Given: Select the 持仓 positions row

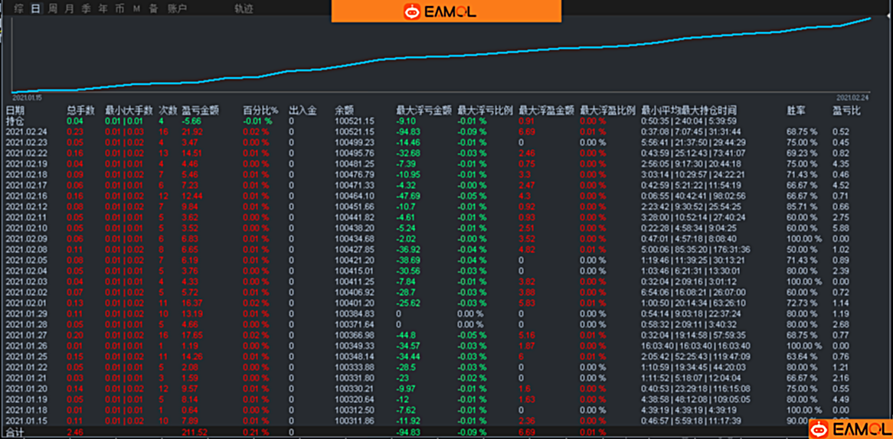Looking at the screenshot, I should [x=15, y=121].
